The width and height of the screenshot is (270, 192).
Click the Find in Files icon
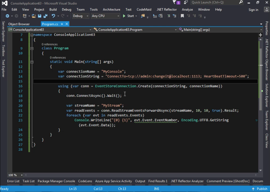coord(143,16)
